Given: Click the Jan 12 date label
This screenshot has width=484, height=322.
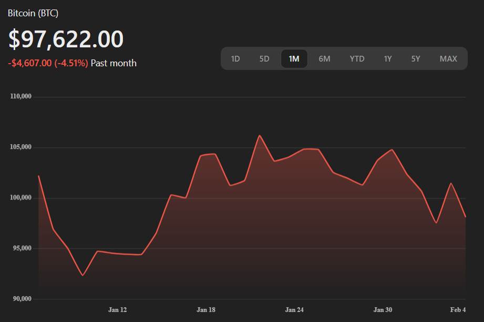Looking at the screenshot, I should tap(118, 310).
